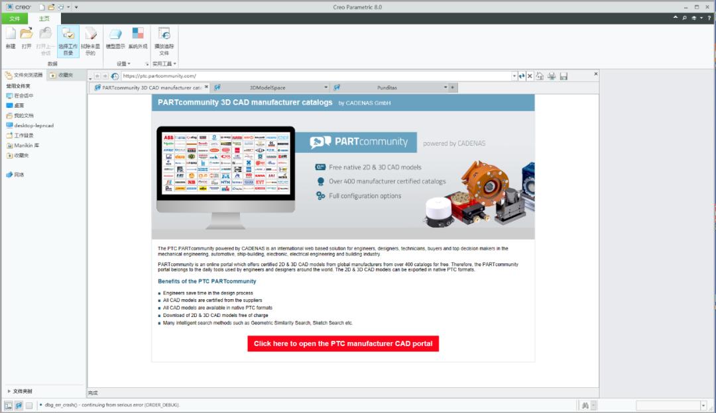Stop loading the web page
716x413 pixels.
pyautogui.click(x=529, y=75)
